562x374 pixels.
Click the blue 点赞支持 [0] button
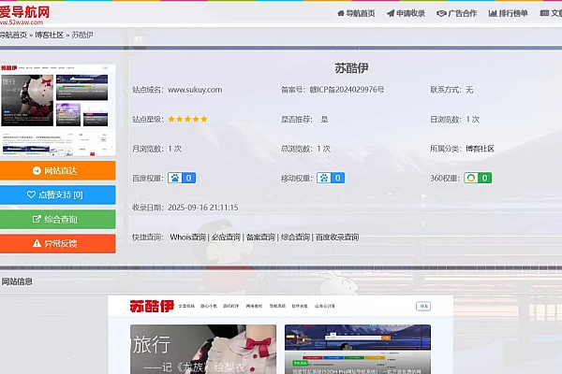pos(58,194)
